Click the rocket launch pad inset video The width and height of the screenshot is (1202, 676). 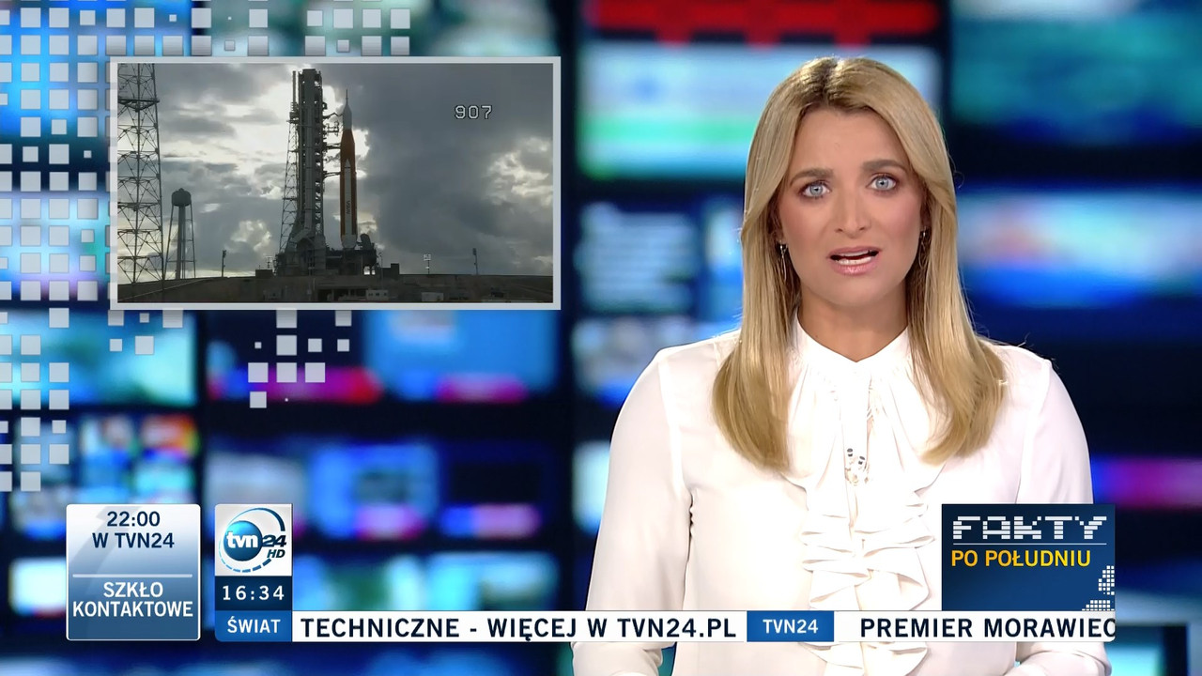[335, 183]
